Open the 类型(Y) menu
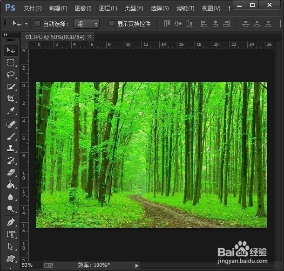 (x=134, y=8)
